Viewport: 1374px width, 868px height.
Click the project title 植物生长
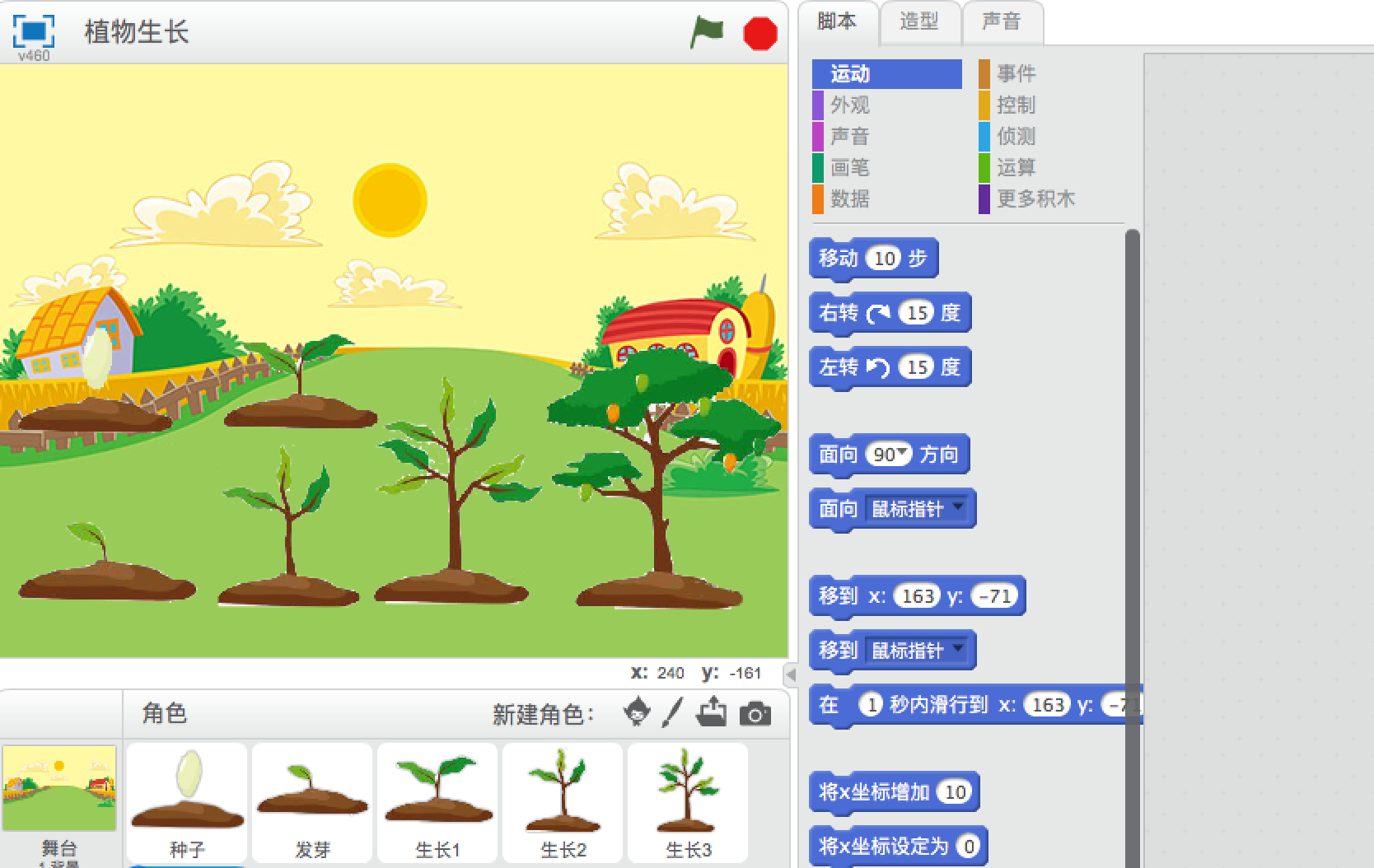click(x=137, y=32)
